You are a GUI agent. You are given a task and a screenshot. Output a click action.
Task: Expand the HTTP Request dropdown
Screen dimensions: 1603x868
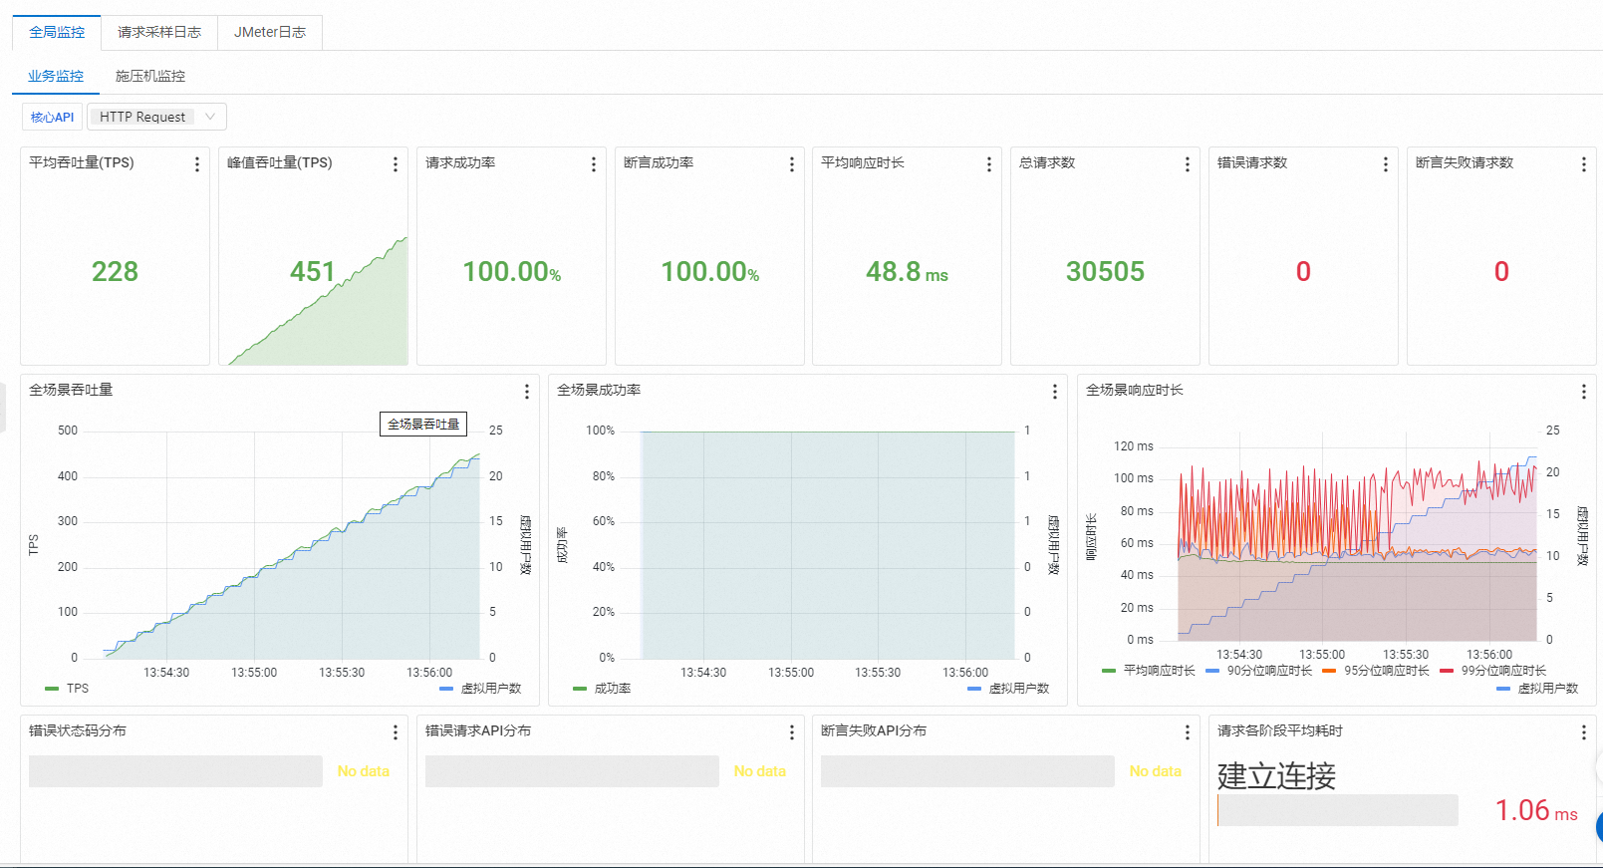156,117
